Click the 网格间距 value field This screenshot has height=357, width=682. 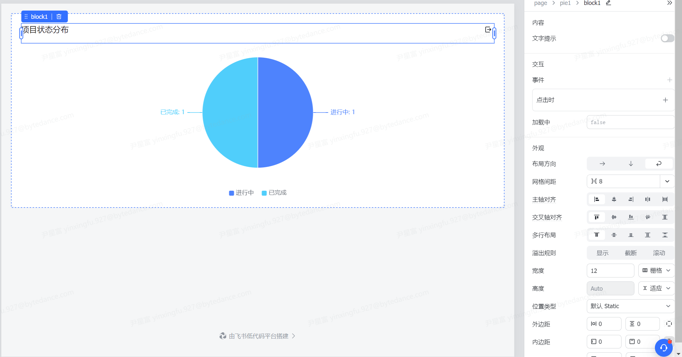click(x=623, y=181)
